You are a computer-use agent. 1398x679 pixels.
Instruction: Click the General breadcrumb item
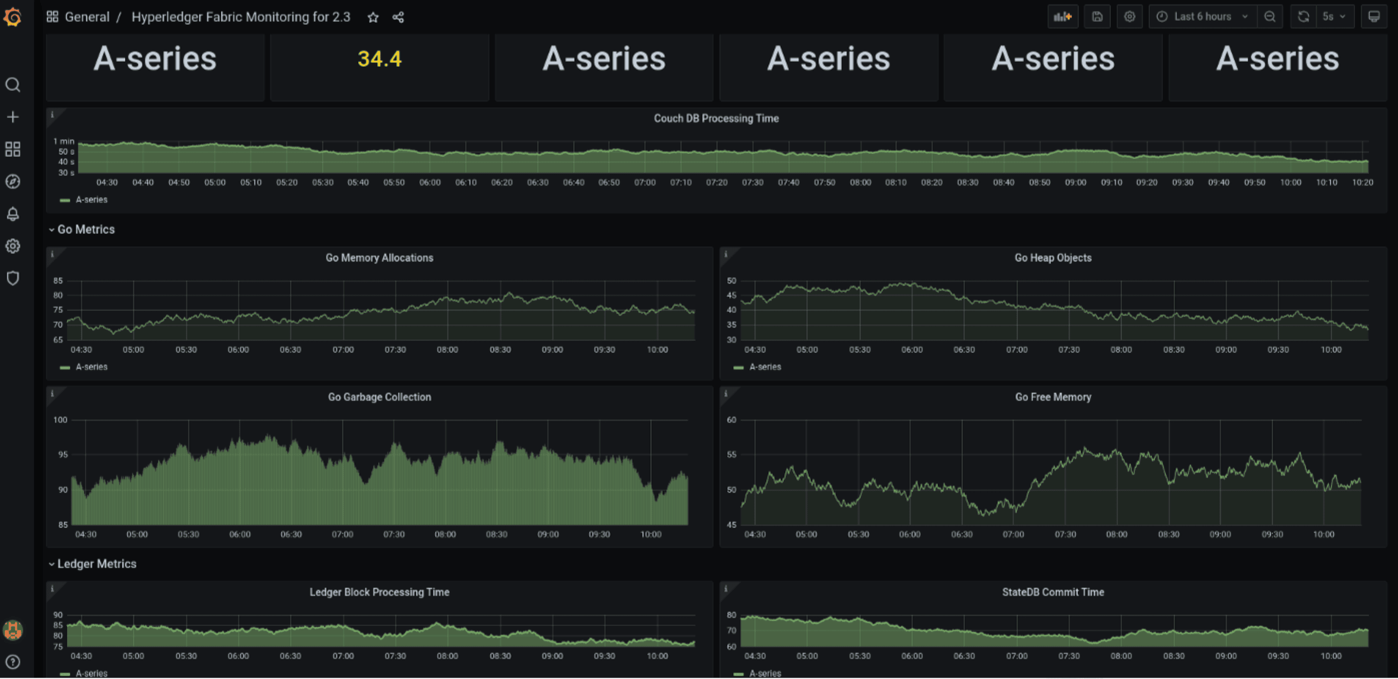(x=87, y=17)
